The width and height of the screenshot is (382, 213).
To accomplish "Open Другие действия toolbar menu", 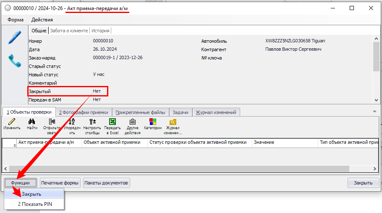I will 132,125.
